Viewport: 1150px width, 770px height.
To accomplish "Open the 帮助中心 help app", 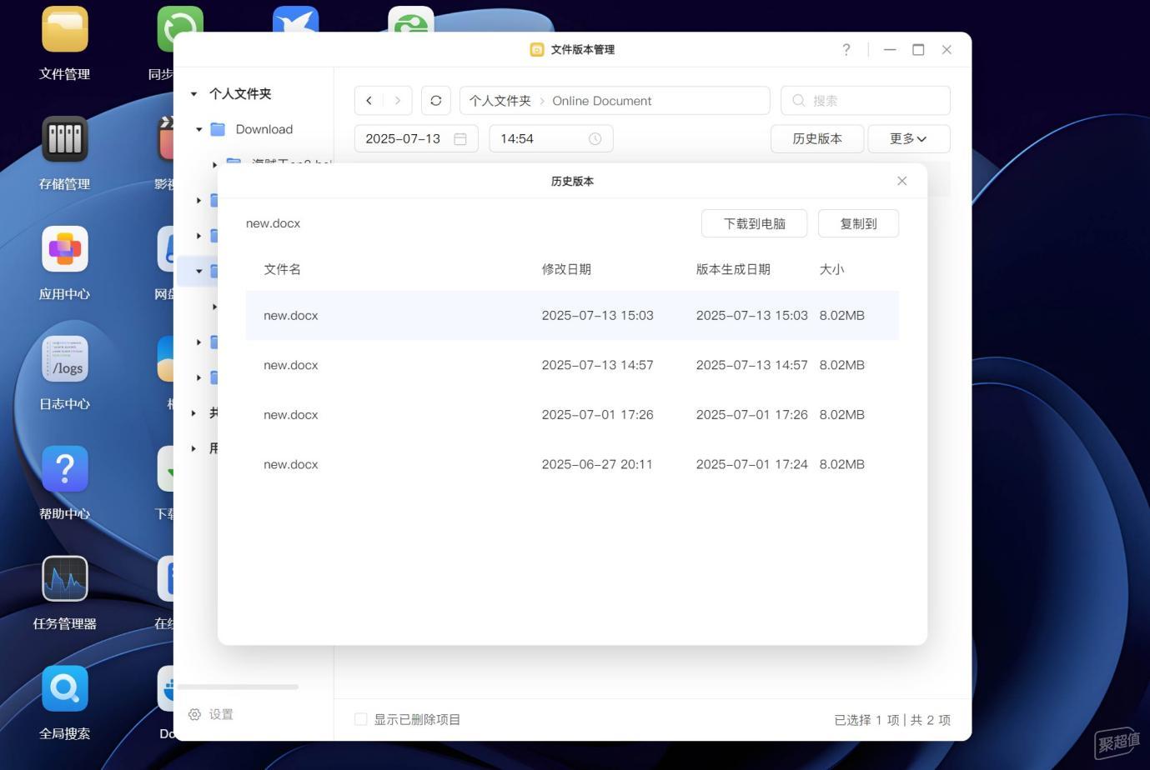I will (65, 469).
